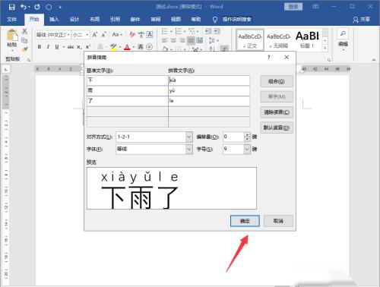Apply strikethrough formatting
380x287 pixels.
[71, 47]
